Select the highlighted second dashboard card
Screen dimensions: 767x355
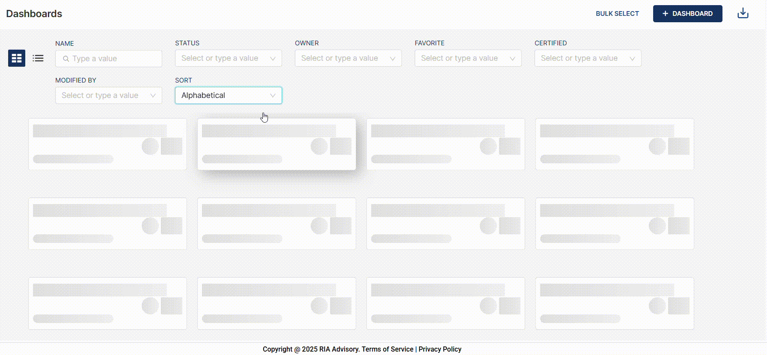(x=276, y=144)
